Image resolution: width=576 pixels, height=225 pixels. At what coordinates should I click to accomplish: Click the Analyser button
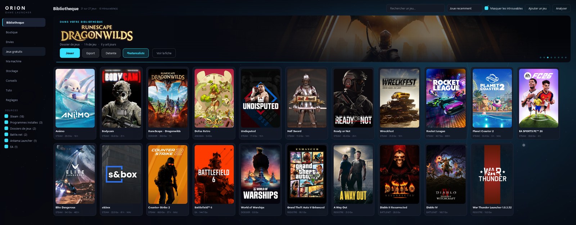click(561, 8)
